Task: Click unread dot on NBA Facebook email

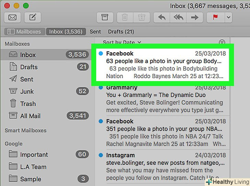Action: coord(101,121)
